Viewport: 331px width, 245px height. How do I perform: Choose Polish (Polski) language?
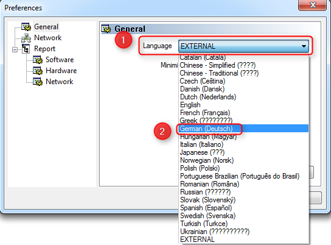coord(243,168)
